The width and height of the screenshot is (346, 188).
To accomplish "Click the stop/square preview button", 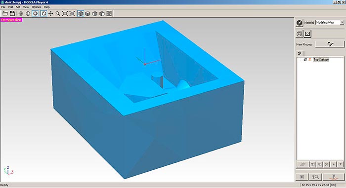I will point(302,177).
